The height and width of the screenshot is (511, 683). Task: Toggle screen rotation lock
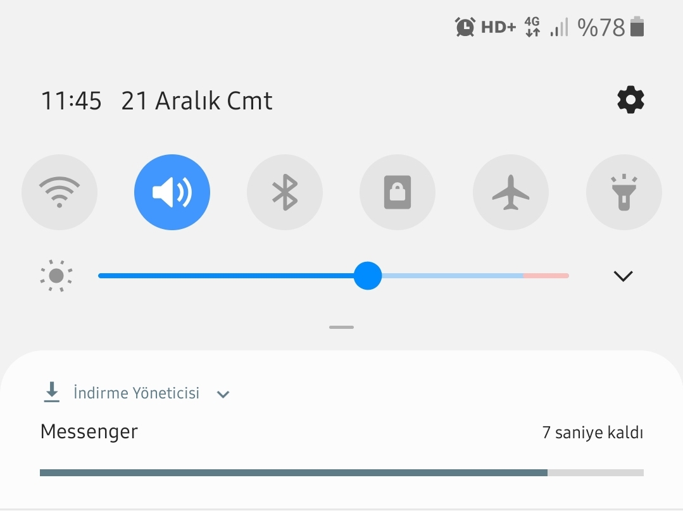[398, 192]
